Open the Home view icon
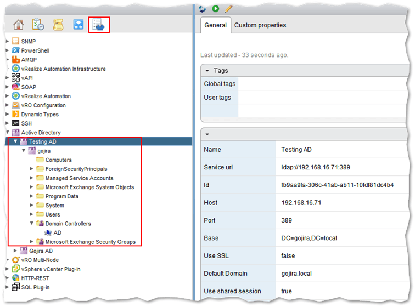The width and height of the screenshot is (415, 307). point(19,25)
